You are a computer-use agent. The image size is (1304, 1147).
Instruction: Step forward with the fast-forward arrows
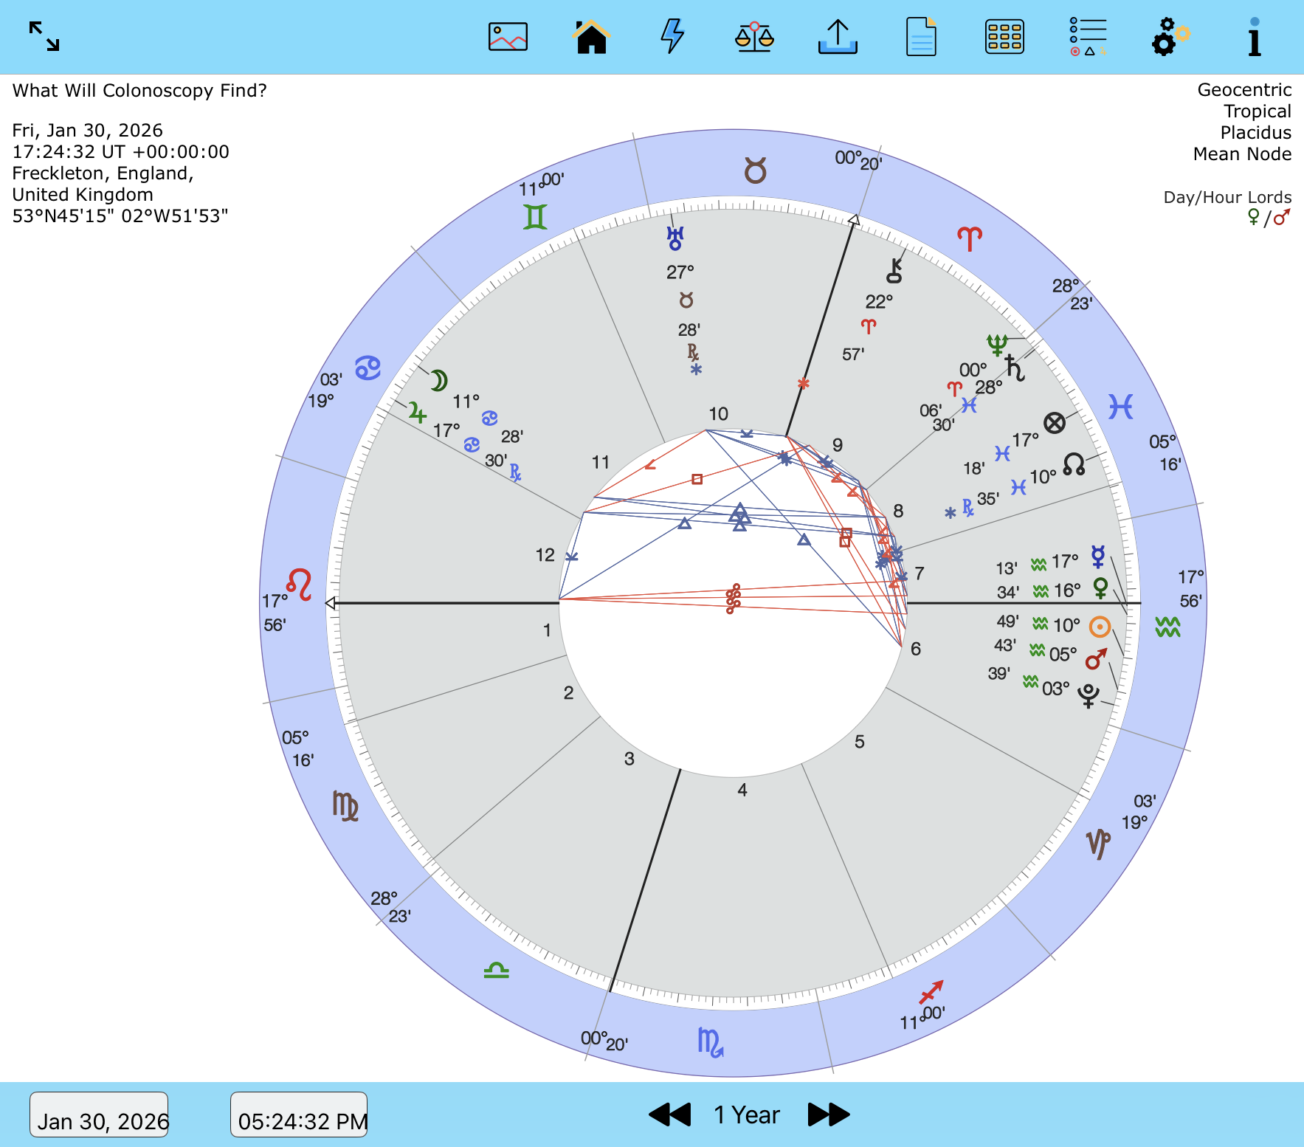point(829,1115)
